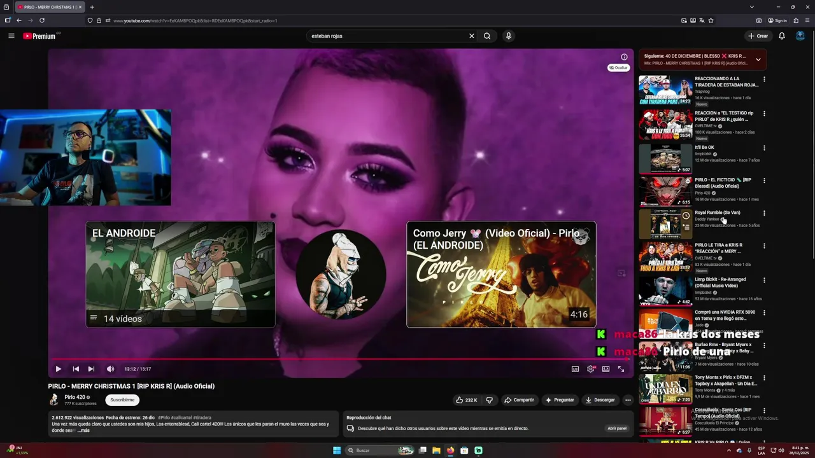Click Ocultar to hide end screen
This screenshot has width=815, height=458.
[618, 67]
